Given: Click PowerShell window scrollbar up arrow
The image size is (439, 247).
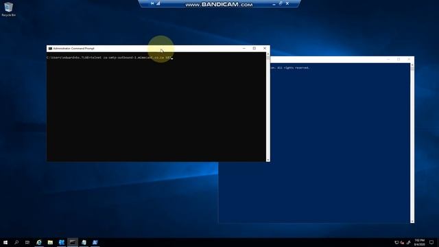Looking at the screenshot, I should [x=412, y=65].
